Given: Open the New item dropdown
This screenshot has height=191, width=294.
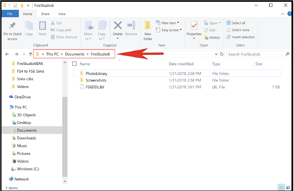Looking at the screenshot, I should click(167, 23).
